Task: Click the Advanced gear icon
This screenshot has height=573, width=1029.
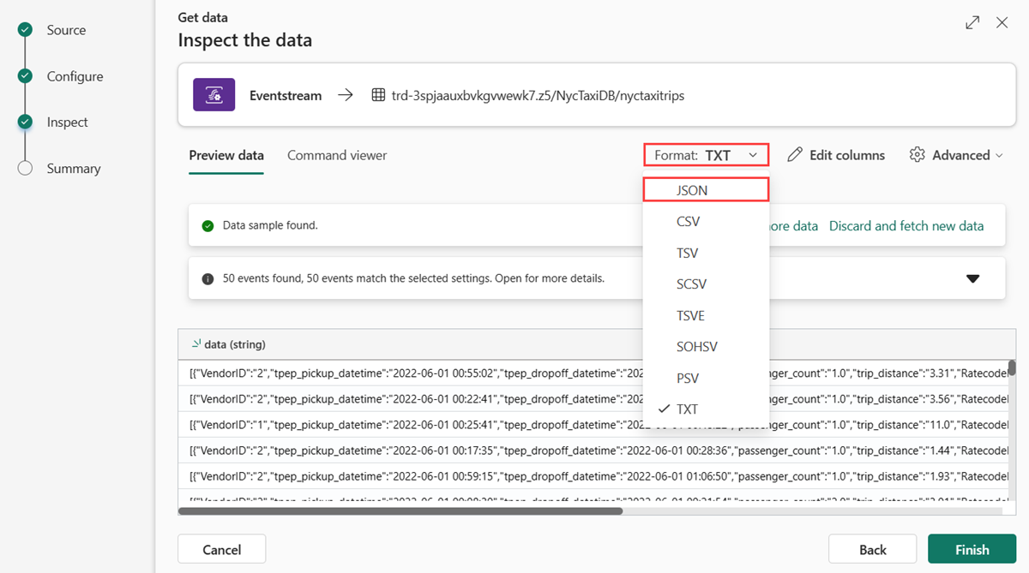Action: pos(918,154)
